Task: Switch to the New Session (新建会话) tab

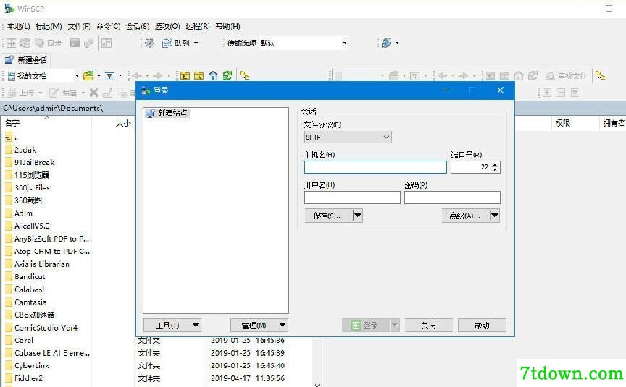Action: pos(25,60)
